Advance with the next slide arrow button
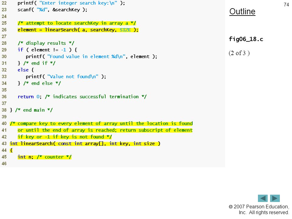This screenshot has width=292, height=219. pyautogui.click(x=275, y=198)
